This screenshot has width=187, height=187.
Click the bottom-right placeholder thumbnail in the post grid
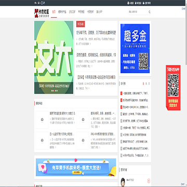[x=83, y=140]
